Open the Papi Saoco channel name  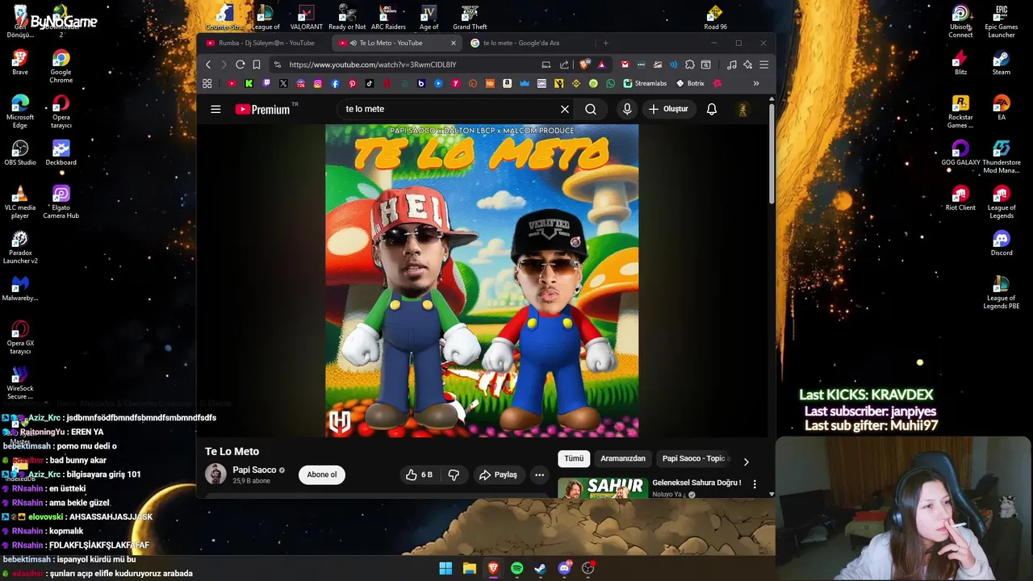tap(254, 470)
